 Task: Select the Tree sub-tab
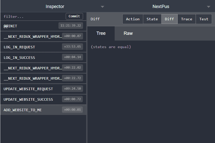click(101, 33)
